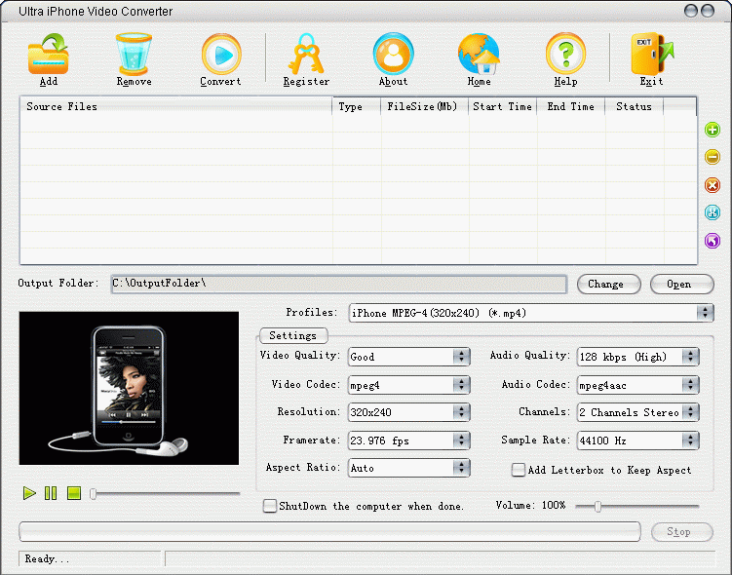The width and height of the screenshot is (732, 575).
Task: Click the conversion progress bar
Action: click(x=329, y=531)
